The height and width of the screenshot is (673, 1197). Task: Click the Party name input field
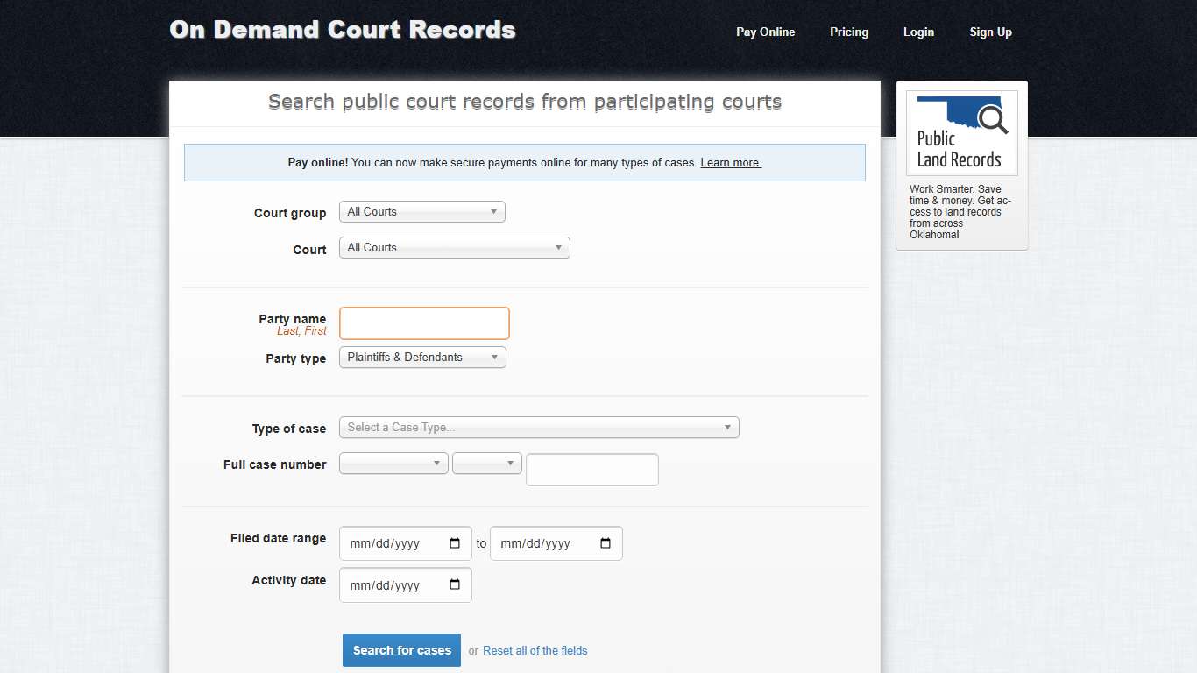click(424, 322)
